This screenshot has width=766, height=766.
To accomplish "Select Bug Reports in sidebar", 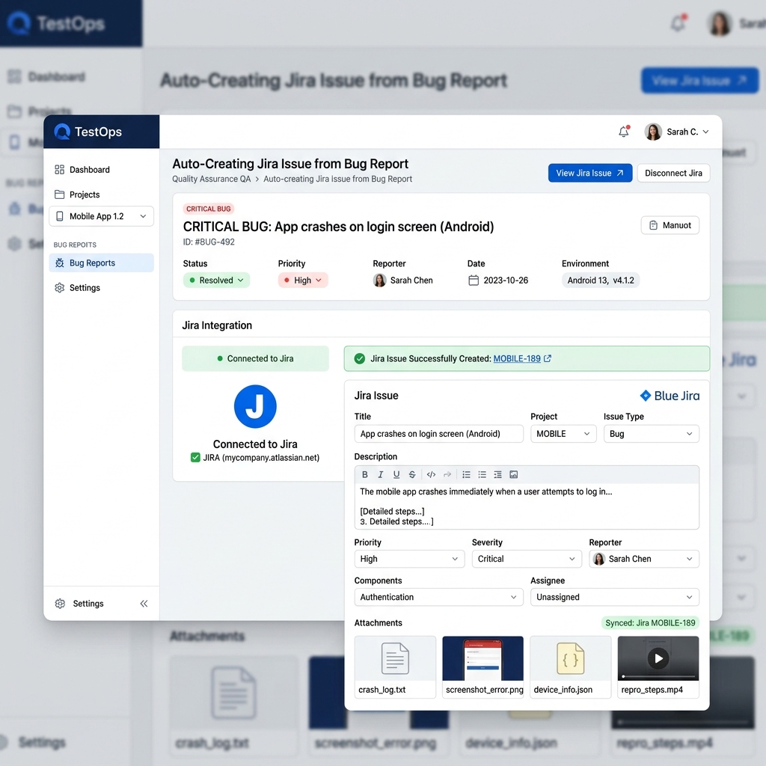I will tap(102, 263).
